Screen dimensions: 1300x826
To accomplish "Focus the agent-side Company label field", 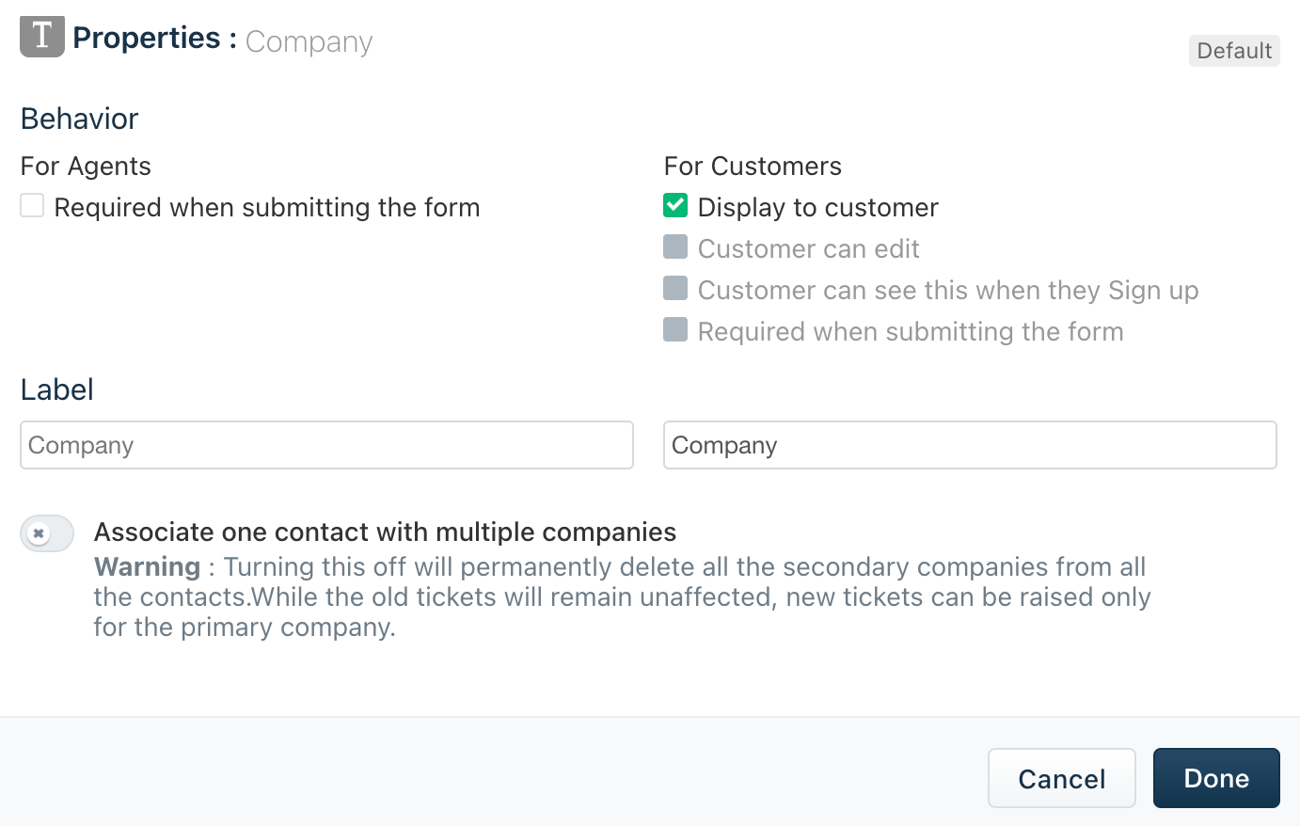I will coord(326,445).
